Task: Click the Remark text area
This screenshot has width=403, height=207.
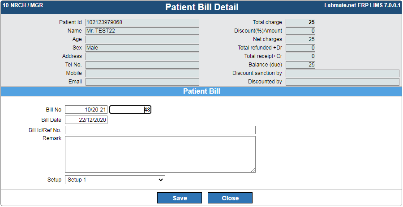Action: click(x=160, y=154)
